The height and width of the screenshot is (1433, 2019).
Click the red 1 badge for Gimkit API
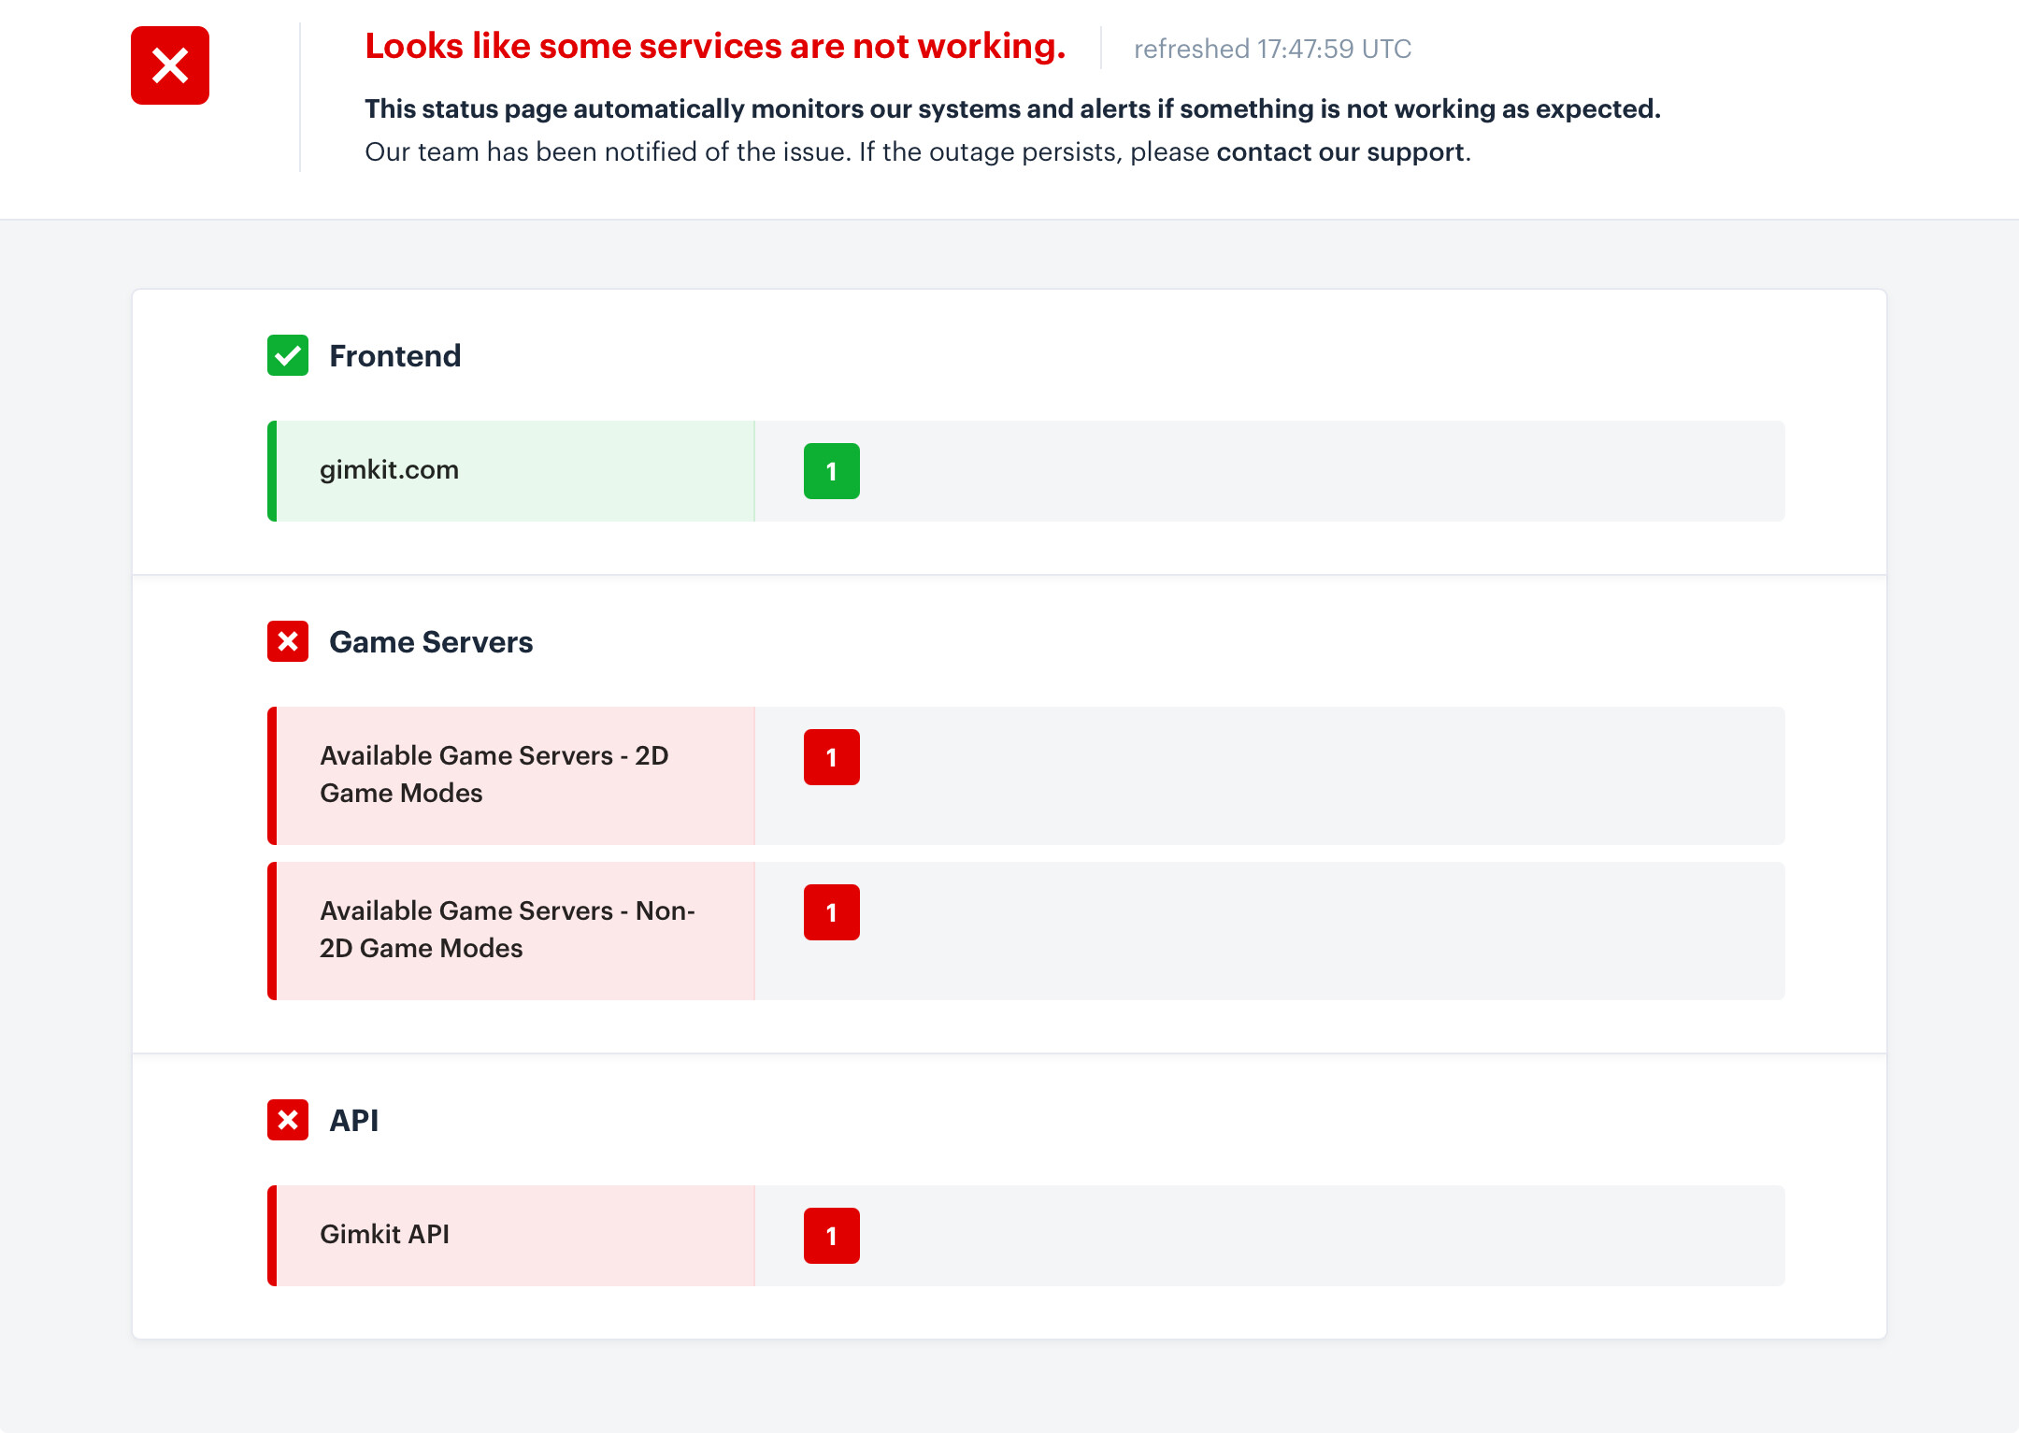click(831, 1236)
